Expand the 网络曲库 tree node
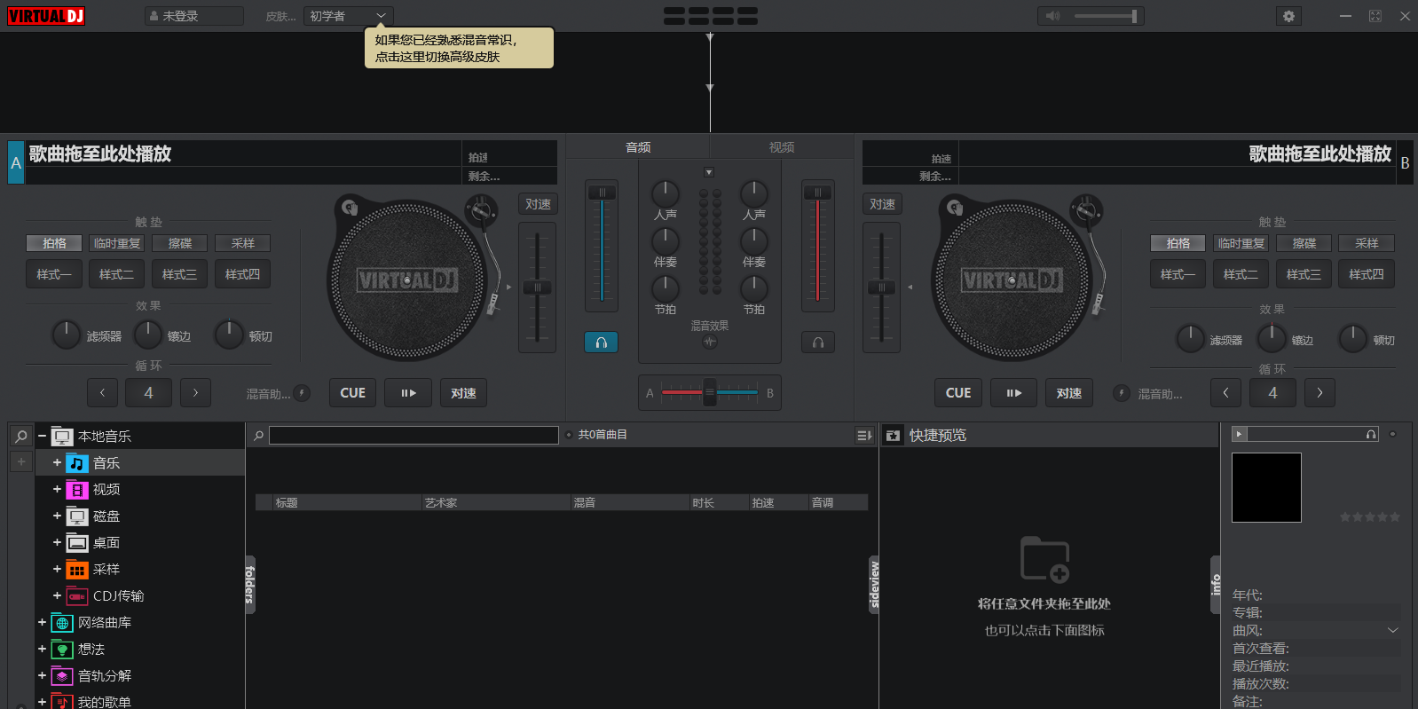The height and width of the screenshot is (709, 1418). pos(42,623)
